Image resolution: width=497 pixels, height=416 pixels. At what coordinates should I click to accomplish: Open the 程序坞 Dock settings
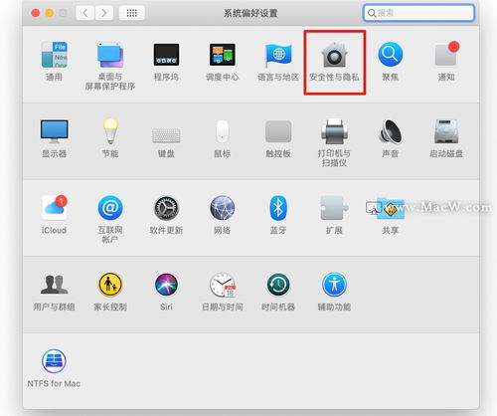click(x=166, y=62)
